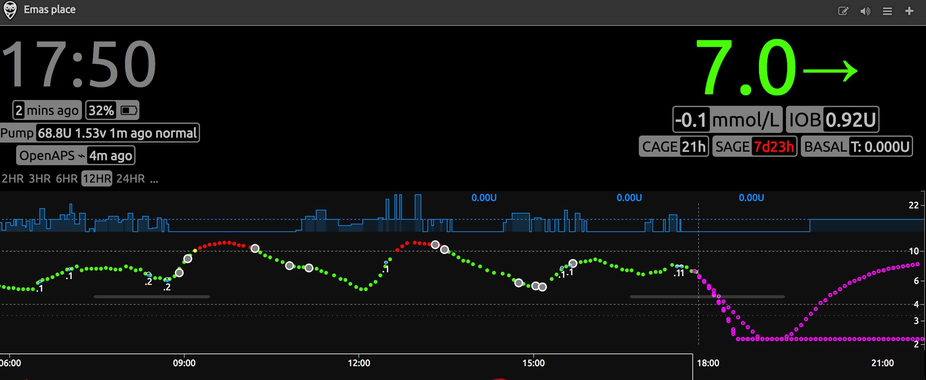Viewport: 926px width, 380px height.
Task: Open the edit mode pencil icon
Action: 843,11
